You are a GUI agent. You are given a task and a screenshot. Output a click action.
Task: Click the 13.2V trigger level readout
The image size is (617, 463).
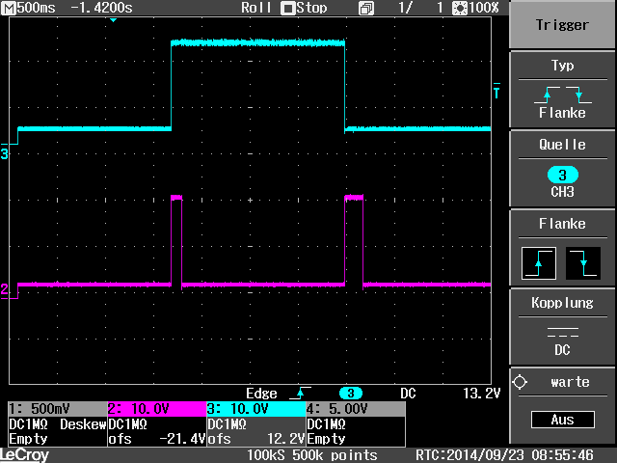point(482,394)
